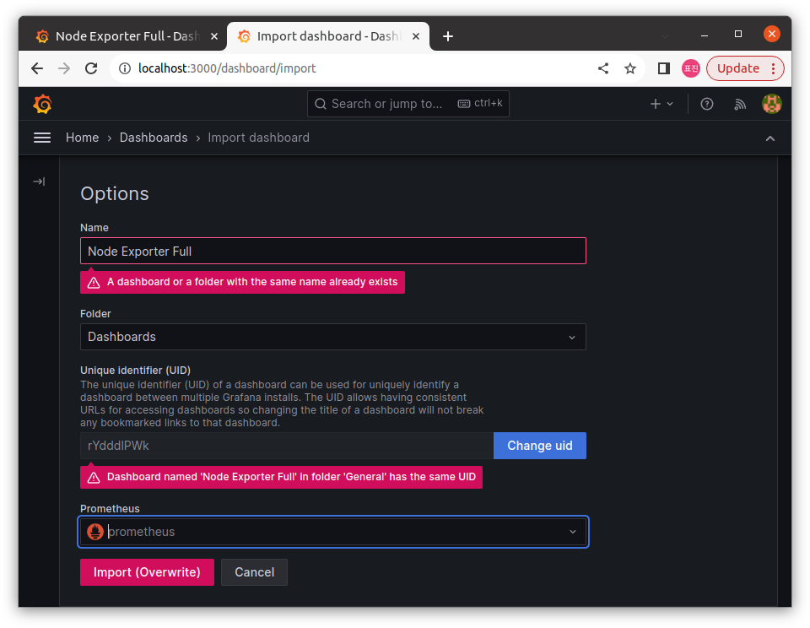
Task: Open the tab search chevron
Action: [665, 36]
